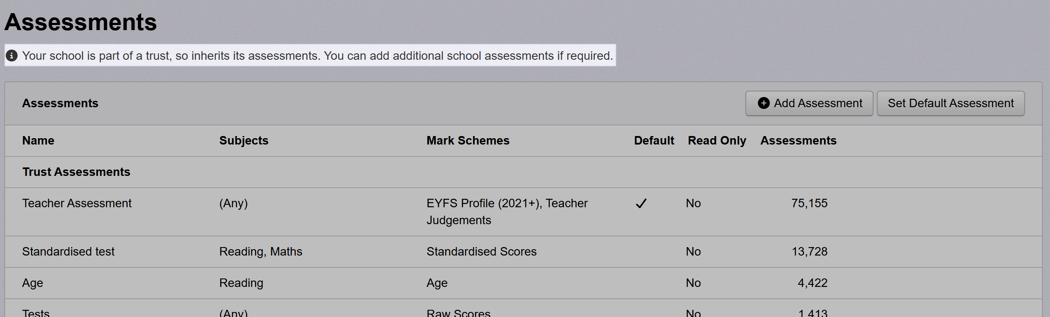Click the Assessments count column header
This screenshot has height=317, width=1050.
(798, 141)
